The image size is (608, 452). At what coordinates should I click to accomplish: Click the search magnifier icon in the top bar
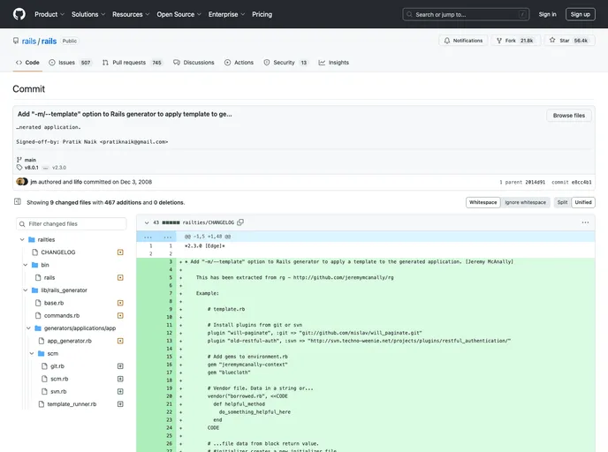click(x=409, y=14)
